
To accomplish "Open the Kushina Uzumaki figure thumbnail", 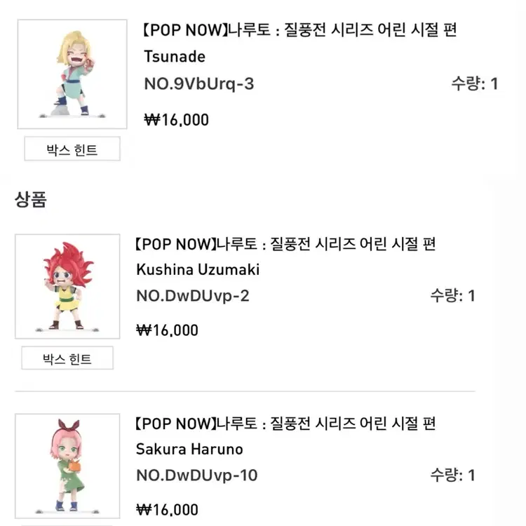I will (x=67, y=286).
